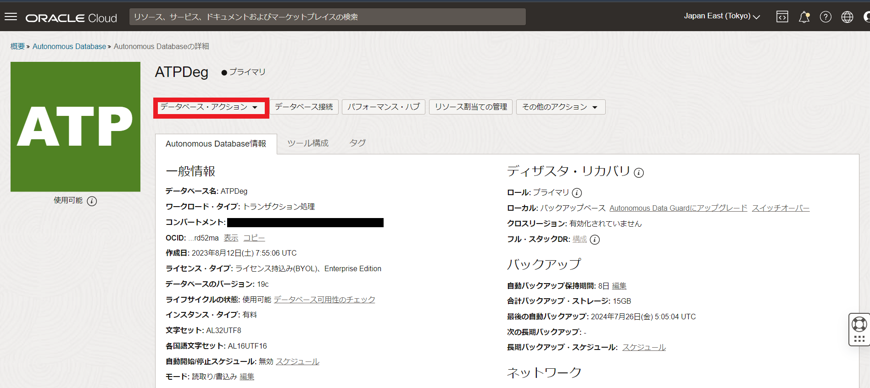Expand その他のアクション dropdown

561,107
